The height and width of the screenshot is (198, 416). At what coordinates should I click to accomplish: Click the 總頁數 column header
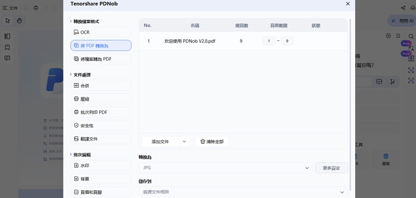[242, 25]
